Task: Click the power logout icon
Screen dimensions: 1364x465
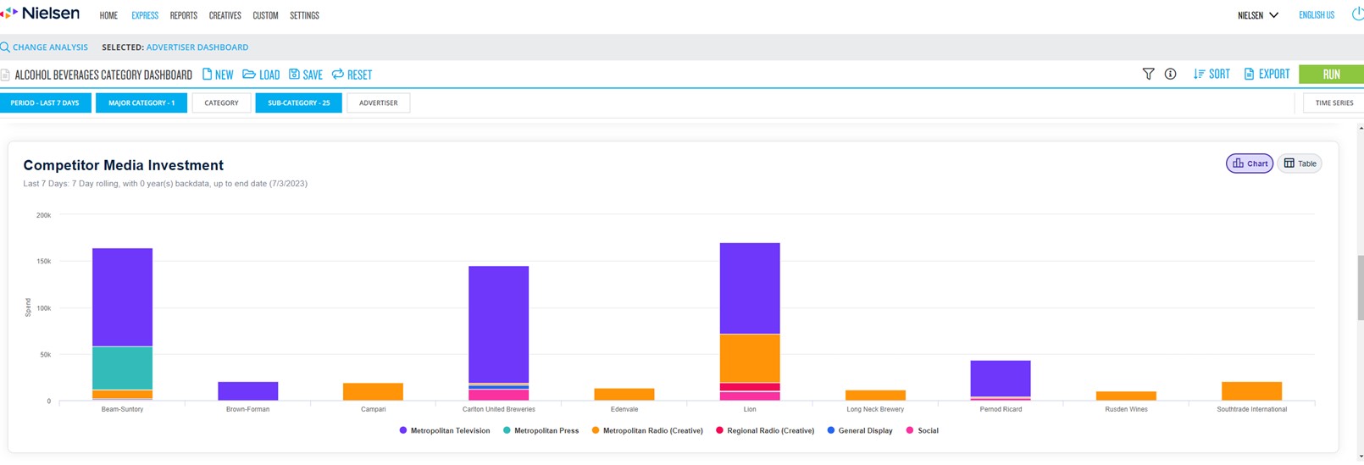Action: pyautogui.click(x=1357, y=14)
